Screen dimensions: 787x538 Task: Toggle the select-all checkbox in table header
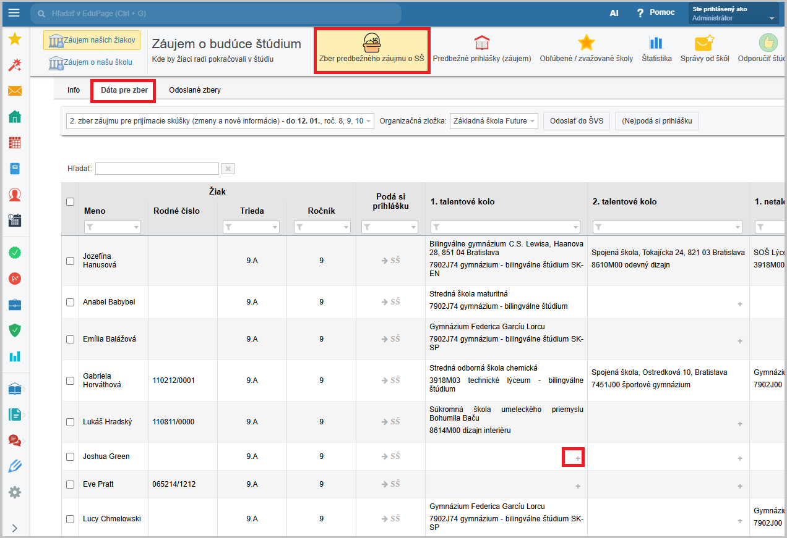(70, 201)
